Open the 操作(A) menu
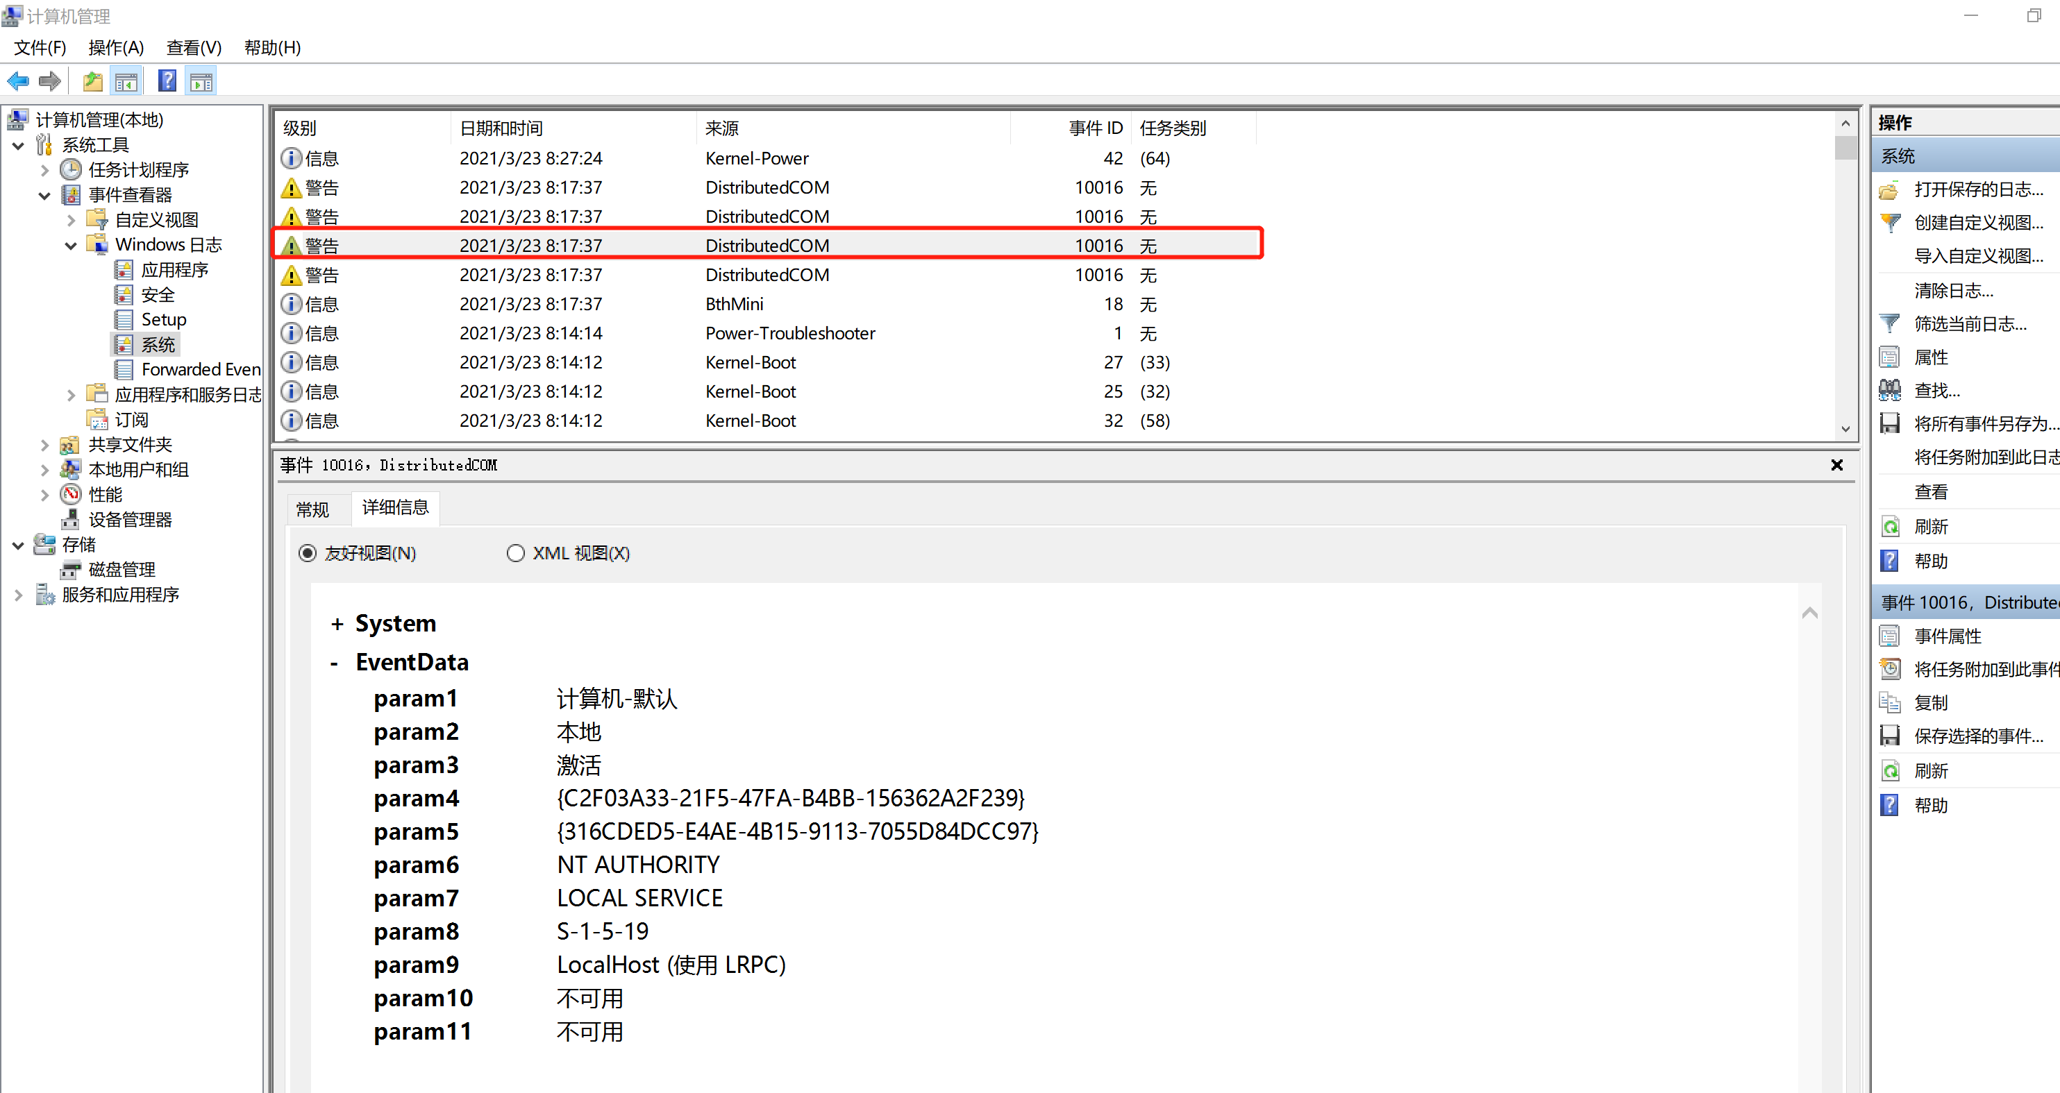2060x1093 pixels. tap(116, 48)
